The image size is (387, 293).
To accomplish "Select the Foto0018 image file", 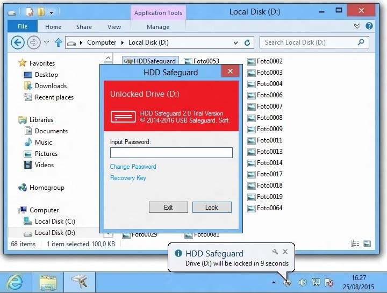I will coord(265,185).
